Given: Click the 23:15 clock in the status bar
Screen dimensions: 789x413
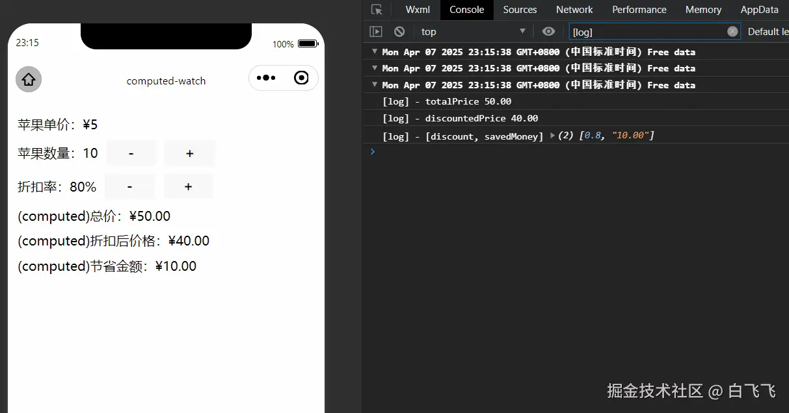Looking at the screenshot, I should pos(27,43).
